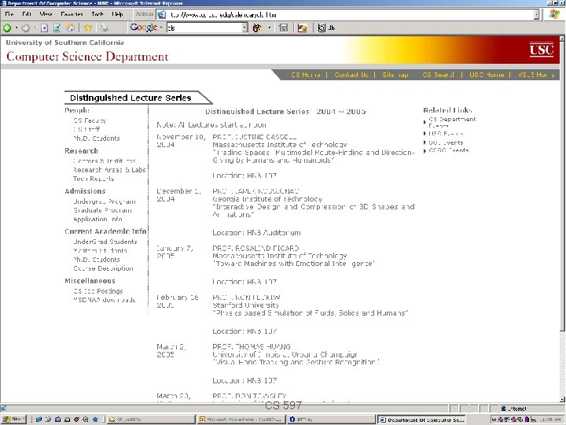Screen dimensions: 566x425
Task: Go back using green Back arrow
Action: pos(7,28)
